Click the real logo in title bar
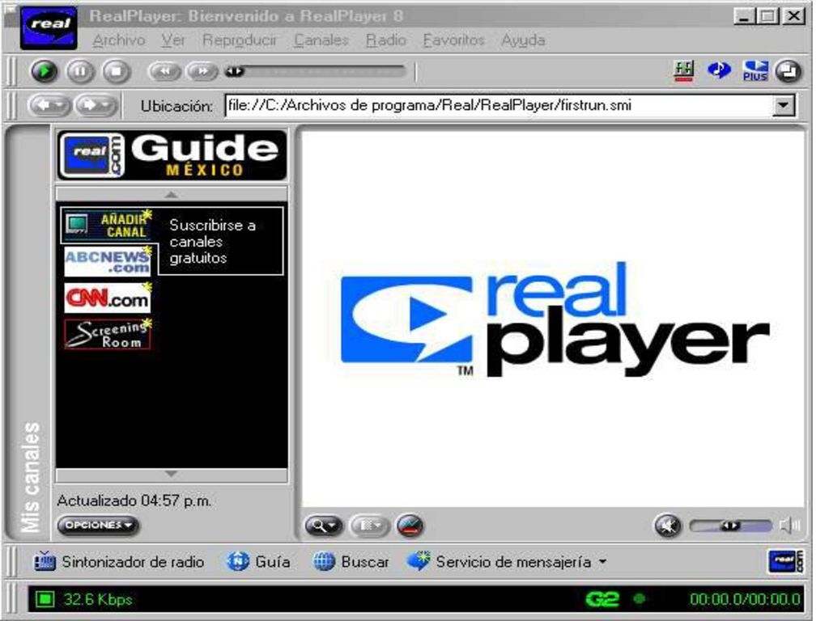The height and width of the screenshot is (621, 829). tap(49, 28)
